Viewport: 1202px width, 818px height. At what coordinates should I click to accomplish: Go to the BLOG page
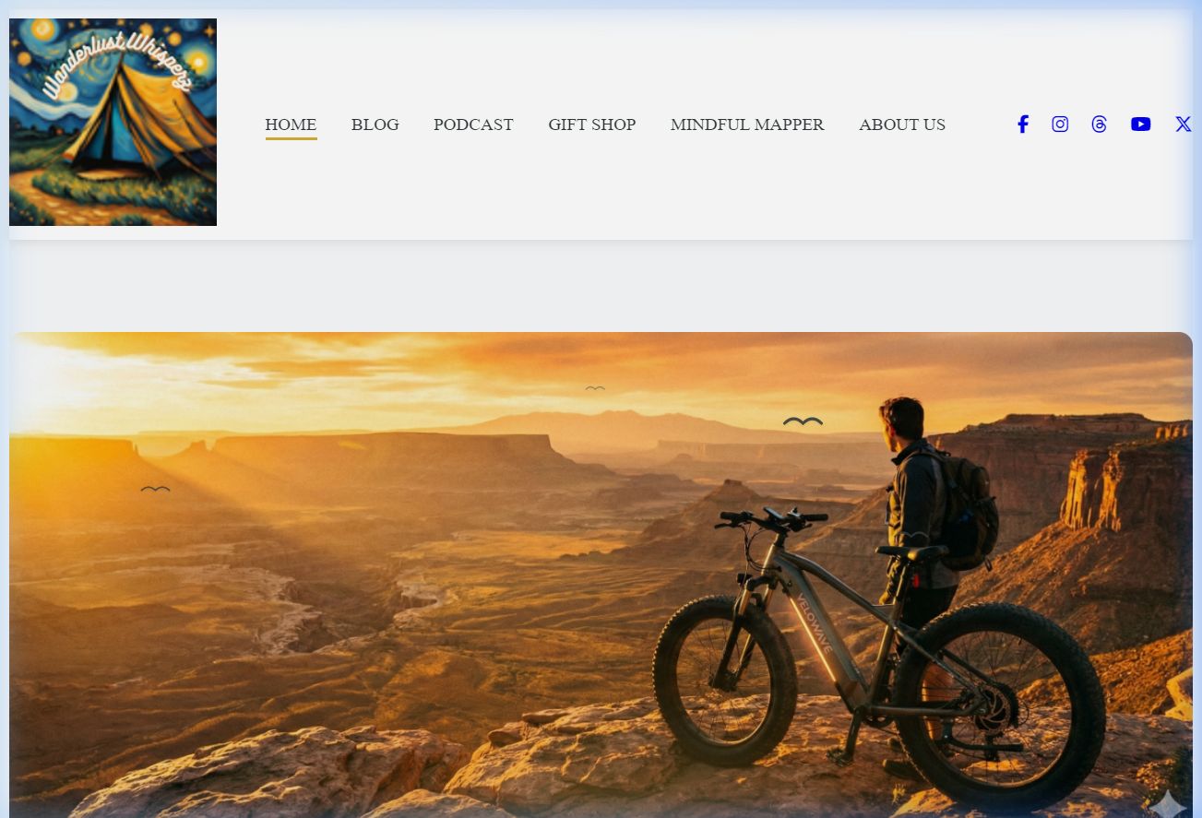375,124
